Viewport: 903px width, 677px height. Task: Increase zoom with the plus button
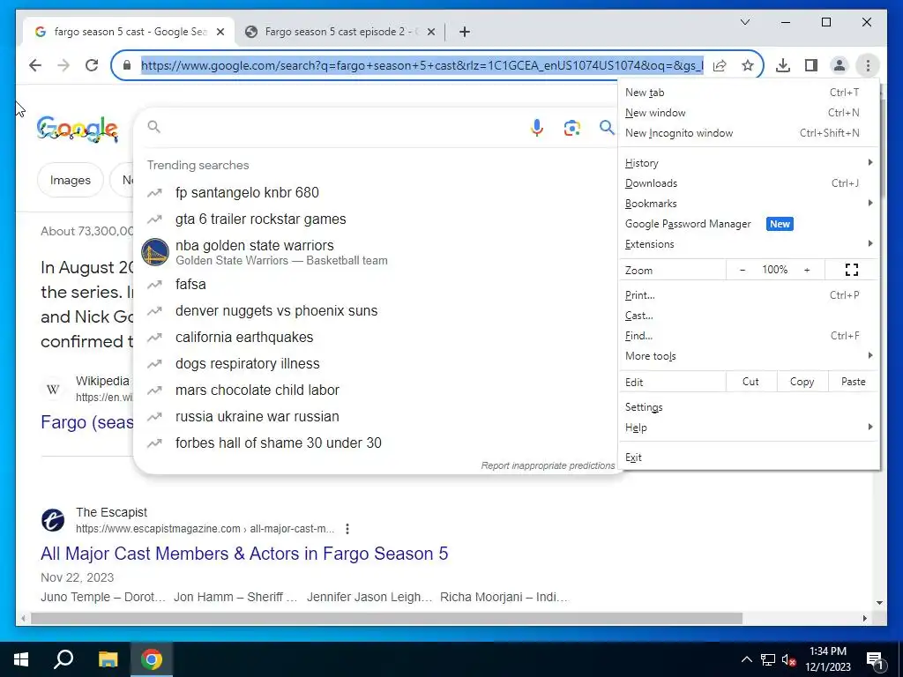coord(807,270)
